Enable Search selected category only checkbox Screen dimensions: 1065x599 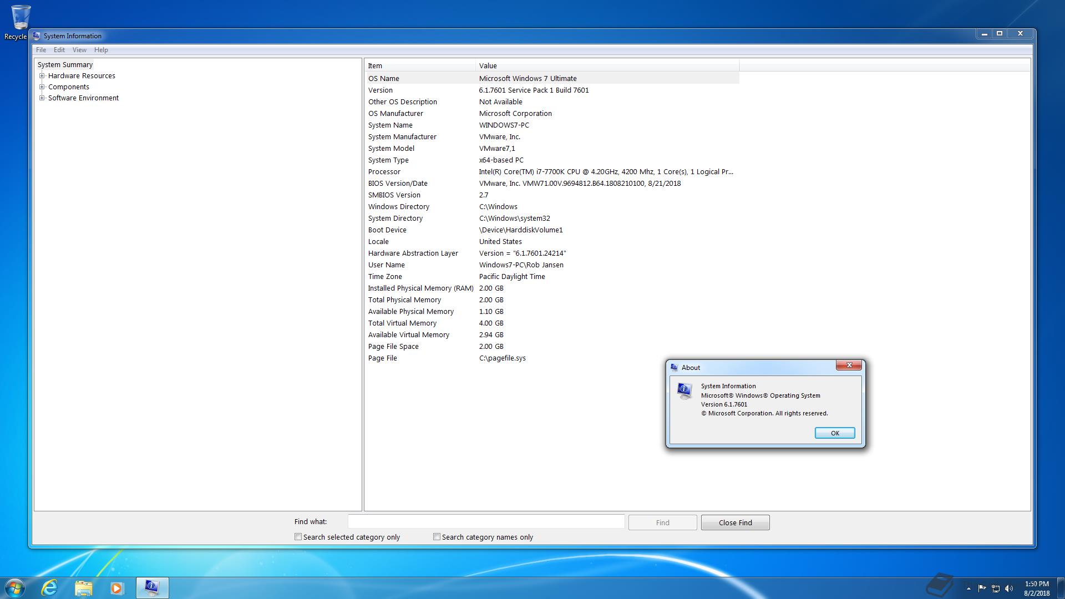coord(298,537)
